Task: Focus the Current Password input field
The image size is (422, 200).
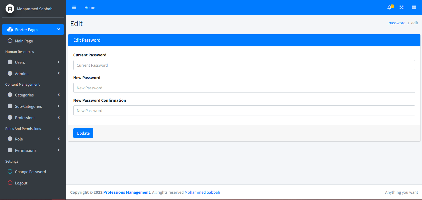Action: pos(244,65)
